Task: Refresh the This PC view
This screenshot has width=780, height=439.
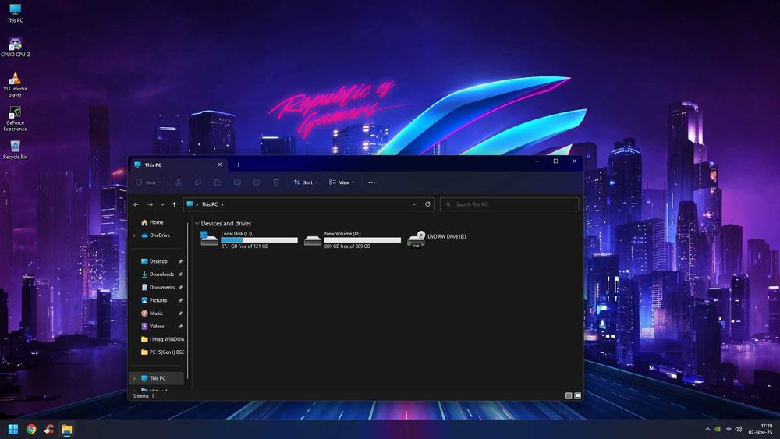Action: (x=427, y=204)
